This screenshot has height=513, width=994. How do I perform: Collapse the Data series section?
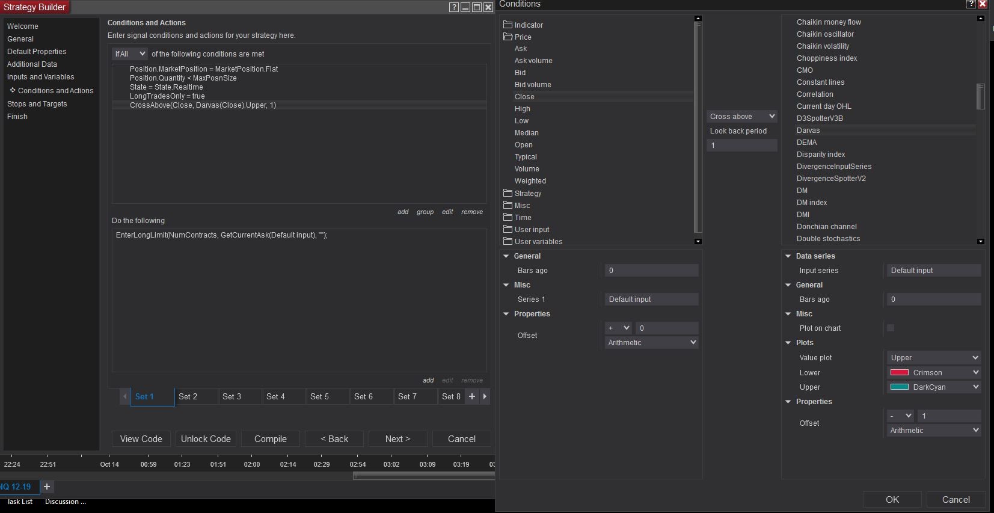788,256
